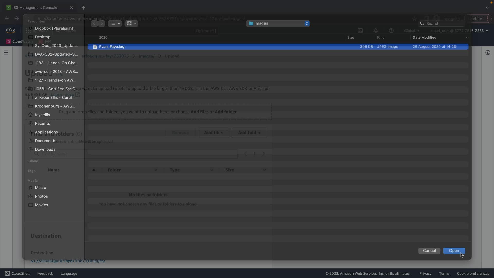Open the icon grouping view dropdown
Viewport: 494px width, 278px height.
131,23
